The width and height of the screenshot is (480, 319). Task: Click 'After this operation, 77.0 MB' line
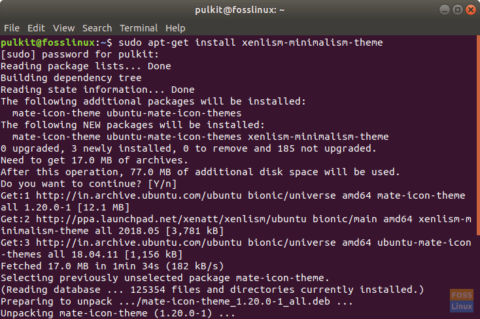click(x=200, y=172)
